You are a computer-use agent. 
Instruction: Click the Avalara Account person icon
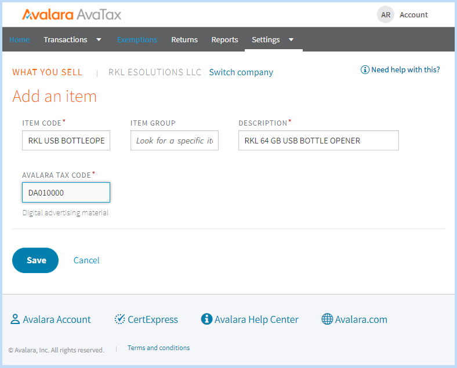tap(15, 319)
